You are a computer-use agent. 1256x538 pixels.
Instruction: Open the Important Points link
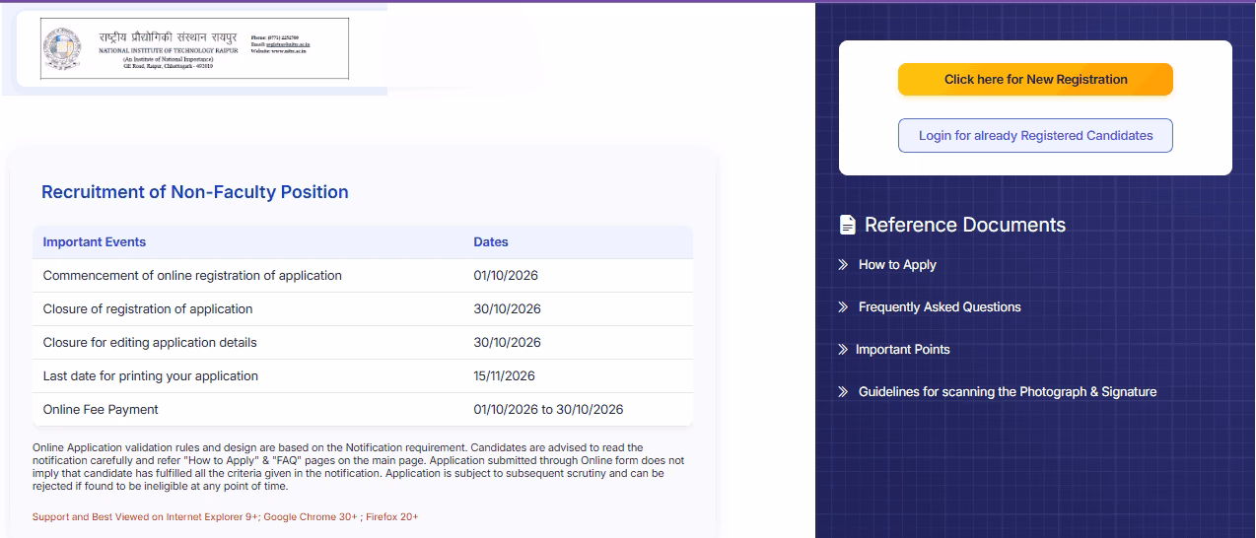[903, 350]
